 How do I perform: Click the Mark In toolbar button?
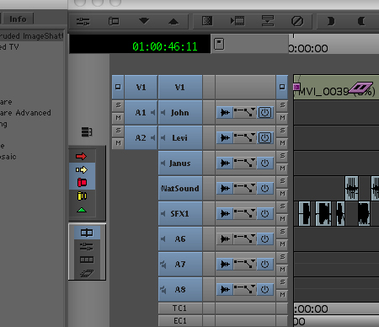pos(331,21)
